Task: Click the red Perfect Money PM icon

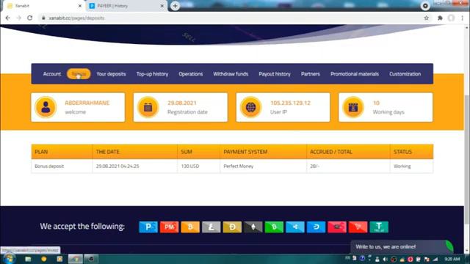Action: (x=169, y=227)
